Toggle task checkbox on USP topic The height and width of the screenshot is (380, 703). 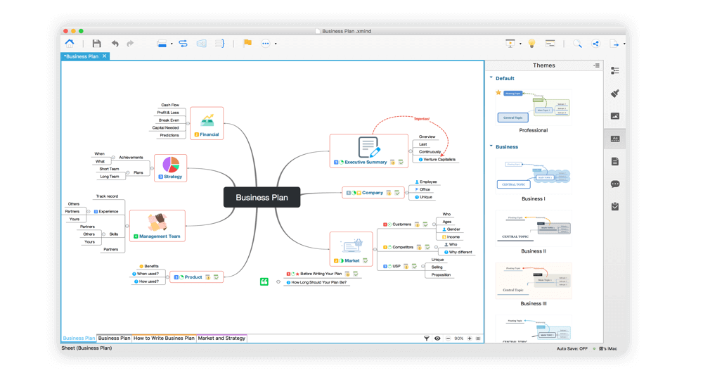point(414,267)
